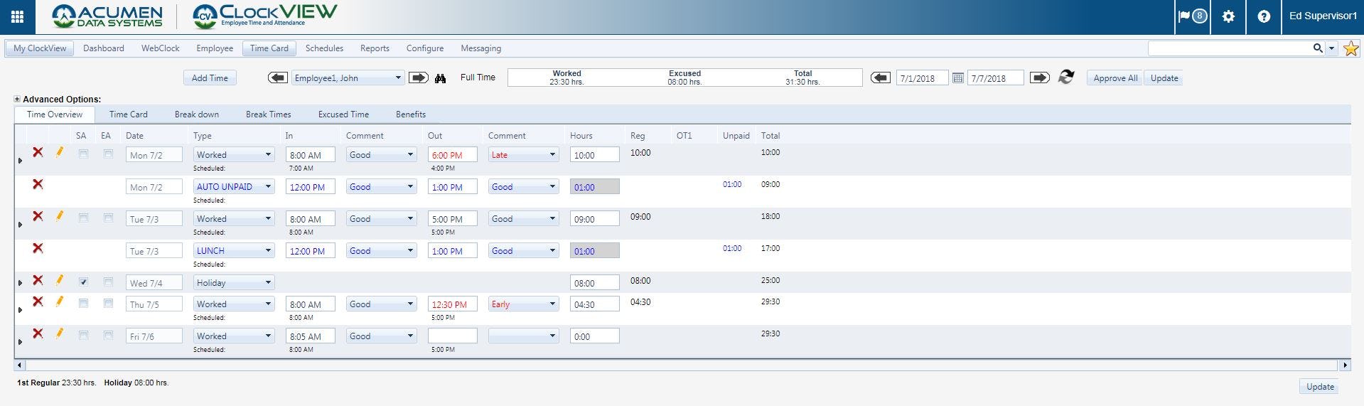The width and height of the screenshot is (1364, 406).
Task: Open the Holiday type dropdown
Action: tap(234, 282)
